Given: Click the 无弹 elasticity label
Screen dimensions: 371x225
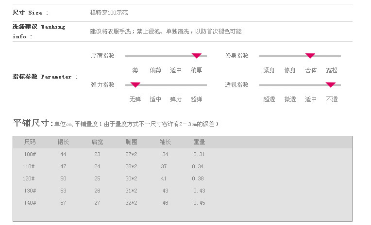Looking at the screenshot, I should click(135, 99).
